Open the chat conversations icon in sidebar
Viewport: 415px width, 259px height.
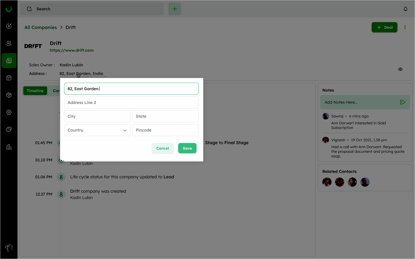click(9, 129)
